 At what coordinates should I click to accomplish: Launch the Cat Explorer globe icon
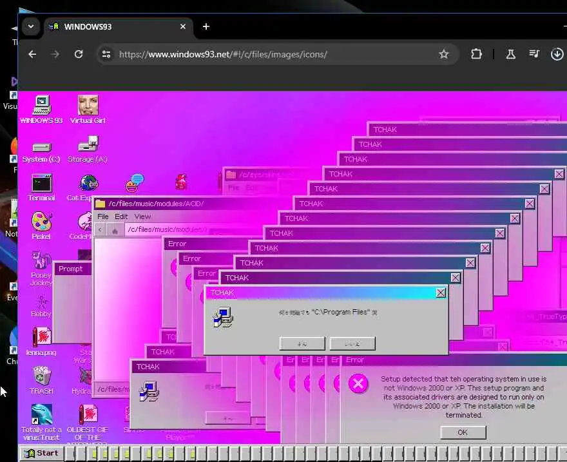pyautogui.click(x=88, y=183)
